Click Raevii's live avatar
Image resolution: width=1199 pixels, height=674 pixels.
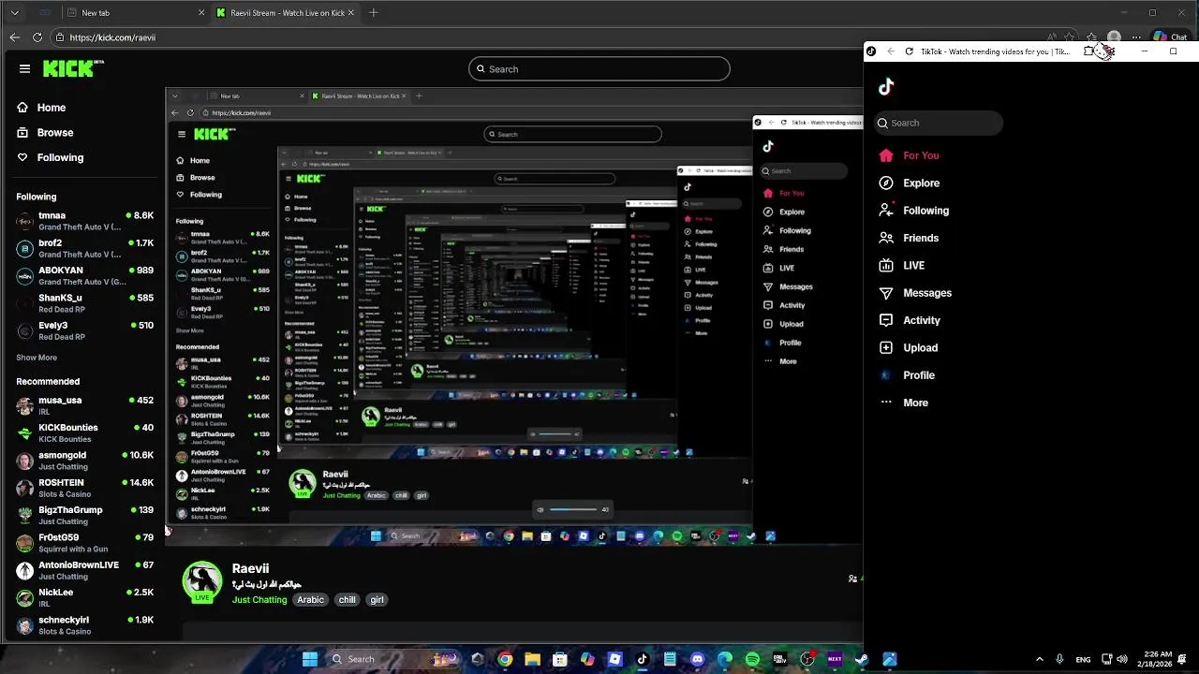click(202, 581)
